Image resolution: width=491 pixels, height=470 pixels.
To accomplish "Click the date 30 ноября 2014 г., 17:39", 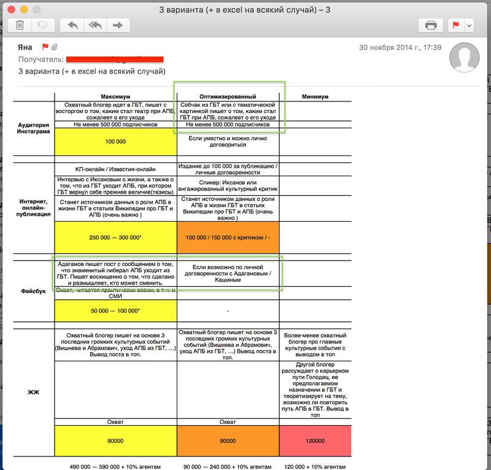I will click(x=400, y=47).
